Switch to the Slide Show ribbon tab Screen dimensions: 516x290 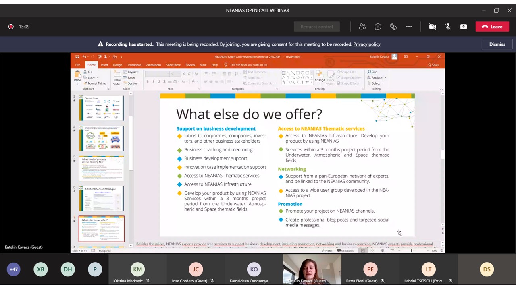173,65
